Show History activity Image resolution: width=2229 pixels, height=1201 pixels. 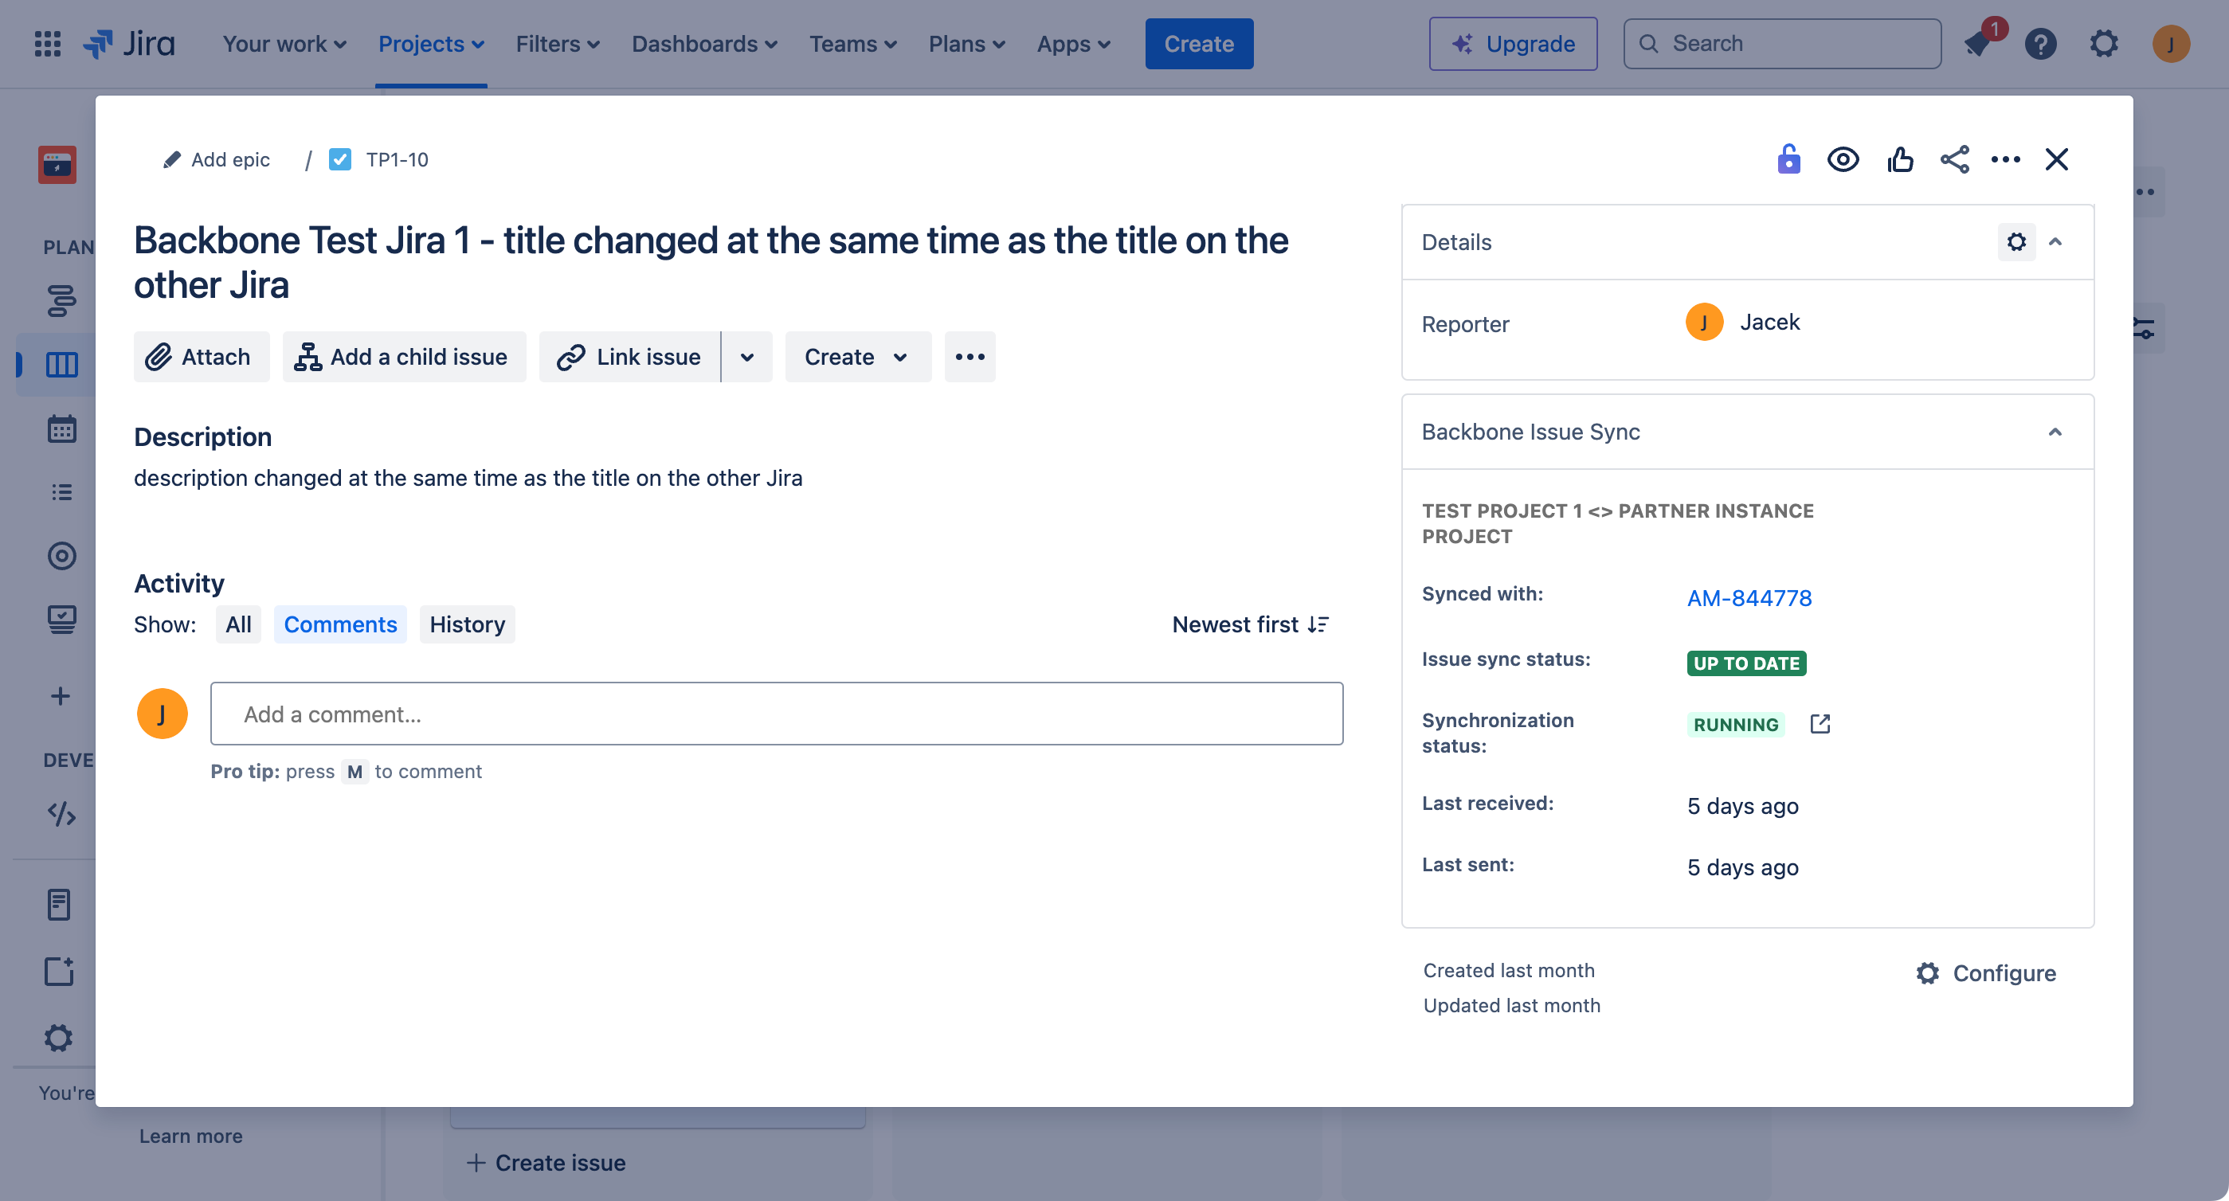pos(468,624)
